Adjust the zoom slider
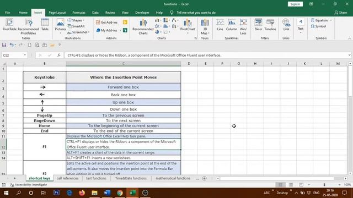 pos(324,185)
